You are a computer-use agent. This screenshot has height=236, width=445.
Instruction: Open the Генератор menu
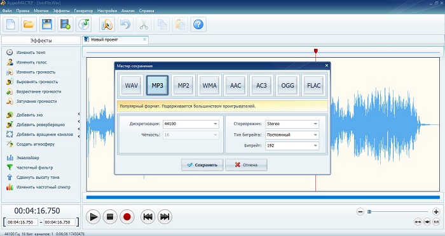[83, 11]
